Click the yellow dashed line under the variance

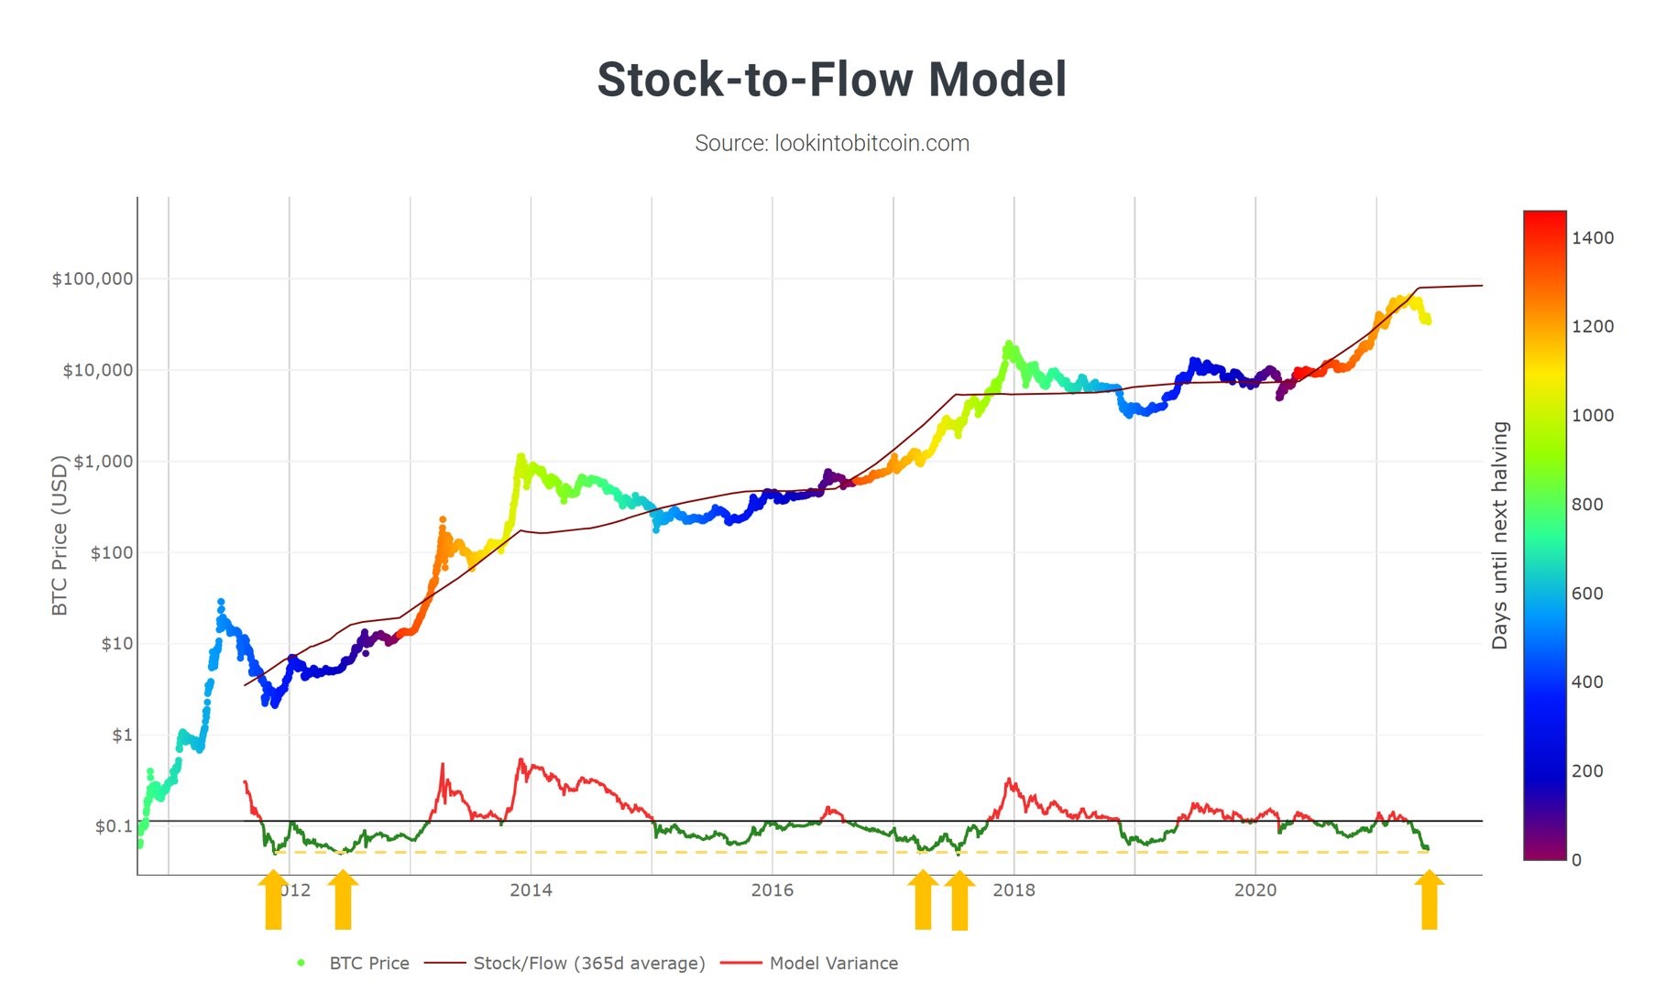(850, 852)
